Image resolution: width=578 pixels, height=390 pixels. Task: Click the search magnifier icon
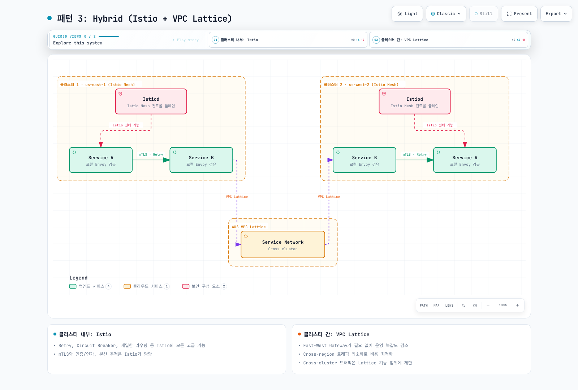[x=463, y=305]
